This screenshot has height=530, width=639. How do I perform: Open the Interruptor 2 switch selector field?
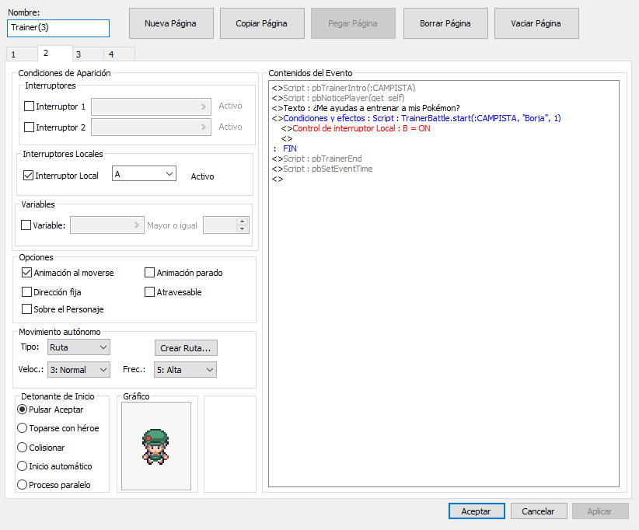151,127
